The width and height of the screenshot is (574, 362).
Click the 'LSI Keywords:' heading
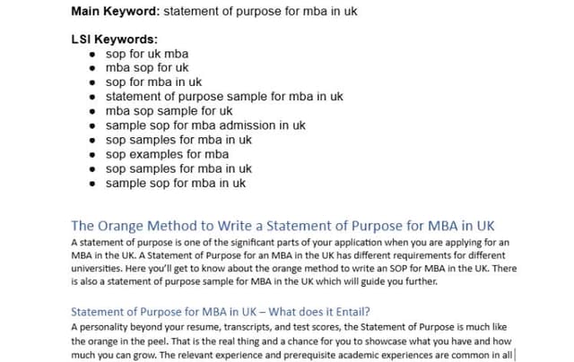click(x=114, y=39)
